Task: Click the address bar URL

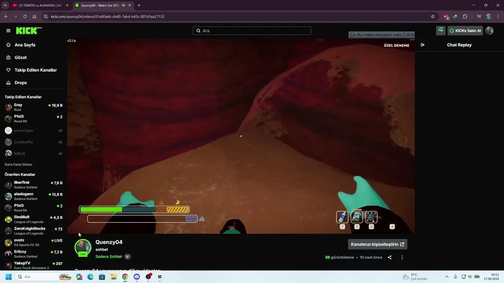Action: pos(107,17)
